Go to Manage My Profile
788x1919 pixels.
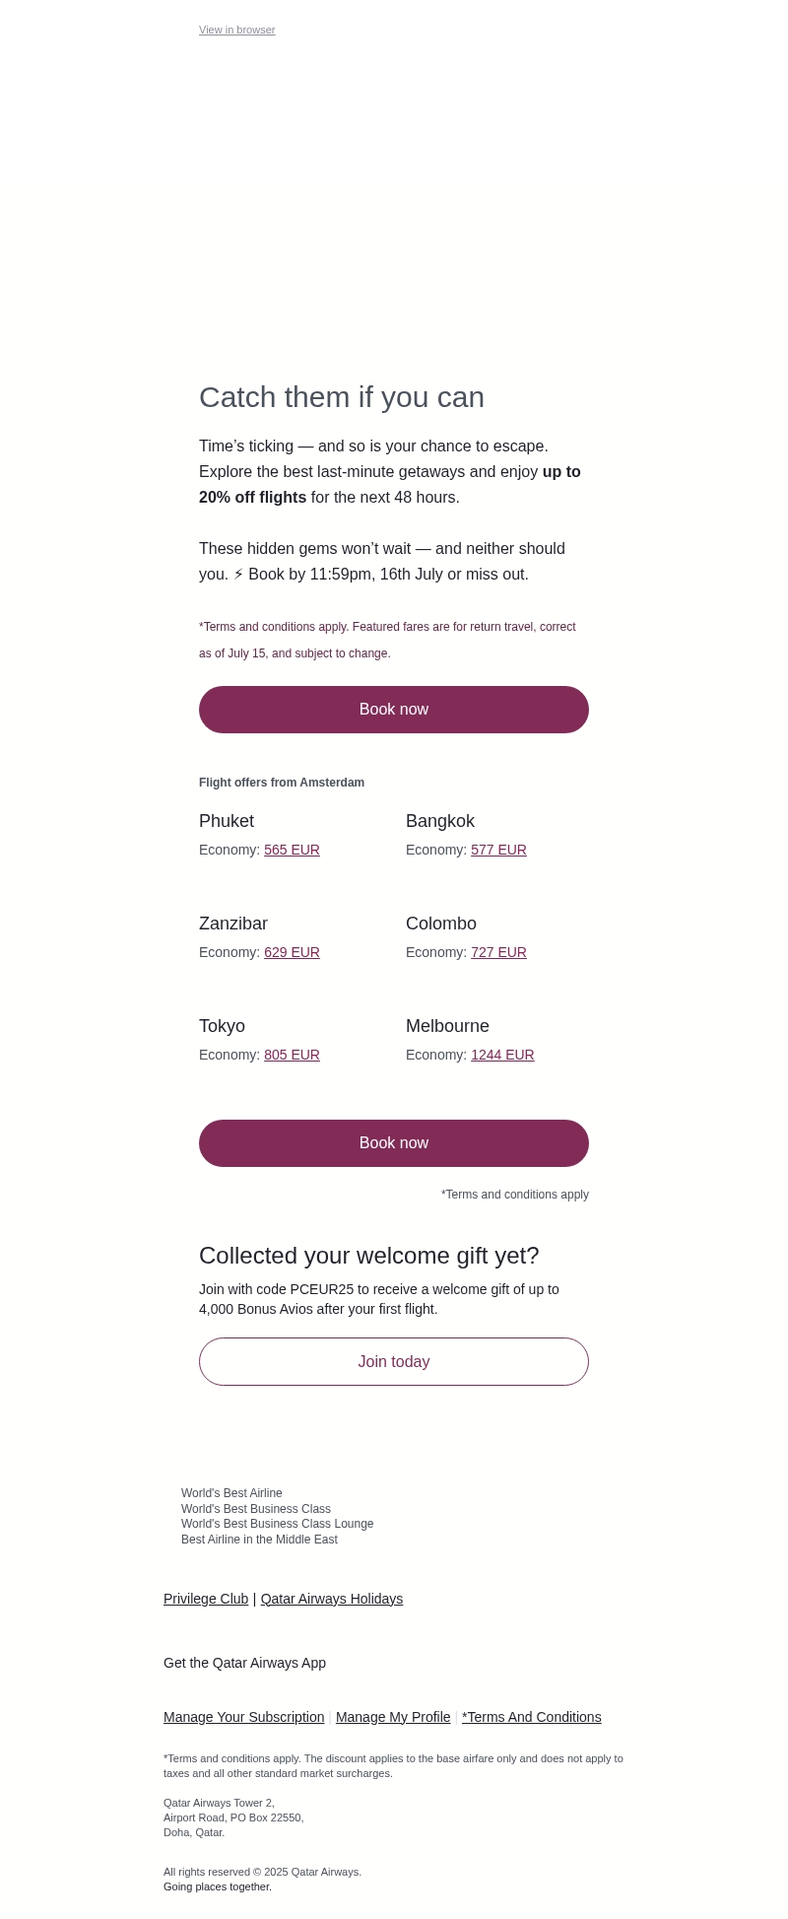point(393,1717)
